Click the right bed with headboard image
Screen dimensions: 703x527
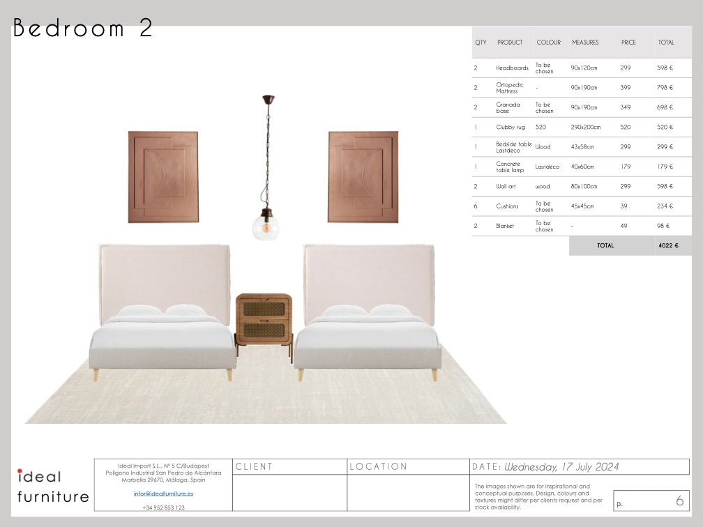[x=368, y=313]
